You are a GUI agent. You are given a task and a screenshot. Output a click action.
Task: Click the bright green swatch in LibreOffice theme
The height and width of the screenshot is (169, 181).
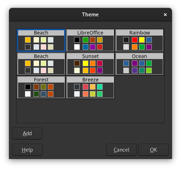click(86, 40)
